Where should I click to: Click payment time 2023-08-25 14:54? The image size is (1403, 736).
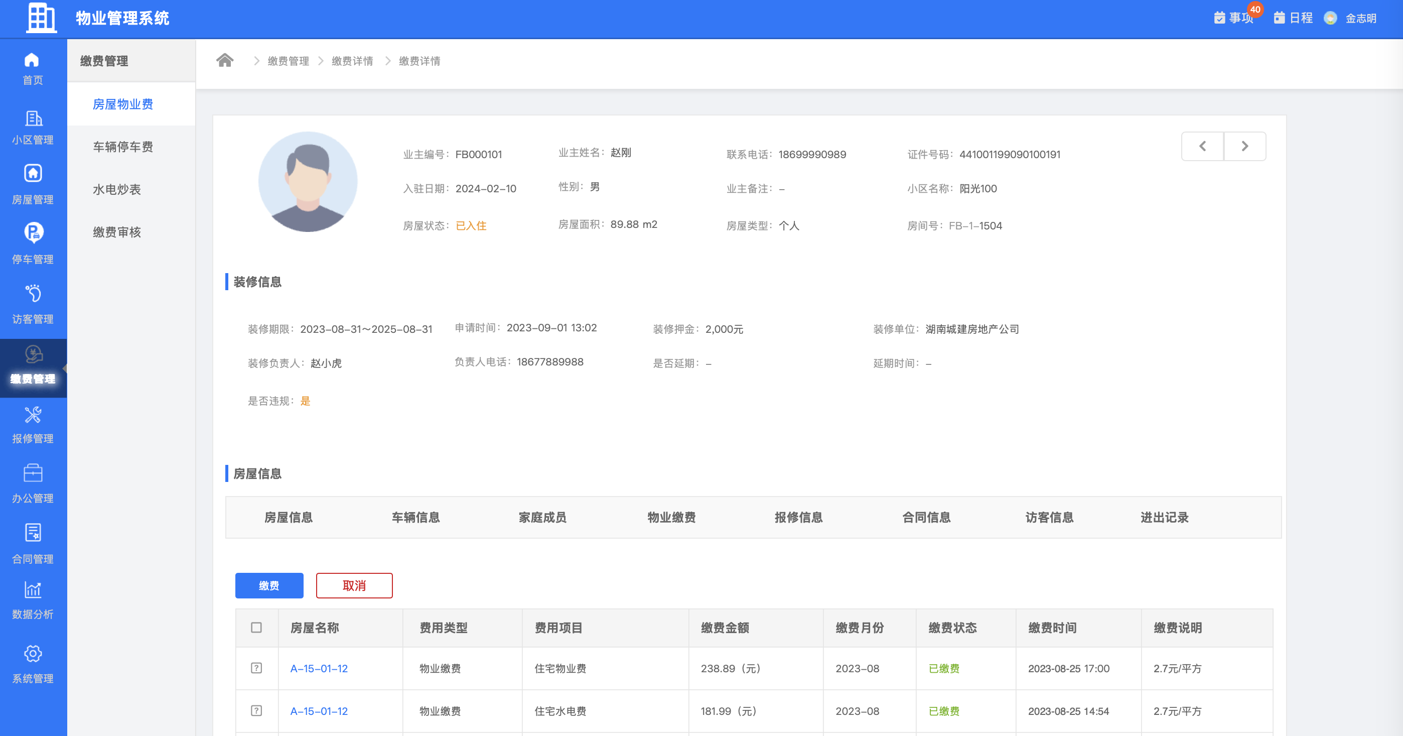(1068, 711)
